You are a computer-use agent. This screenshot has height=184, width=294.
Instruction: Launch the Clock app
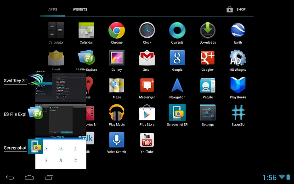click(147, 31)
